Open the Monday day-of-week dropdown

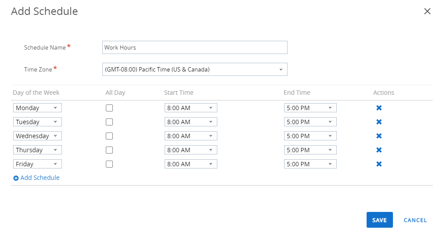pos(37,108)
